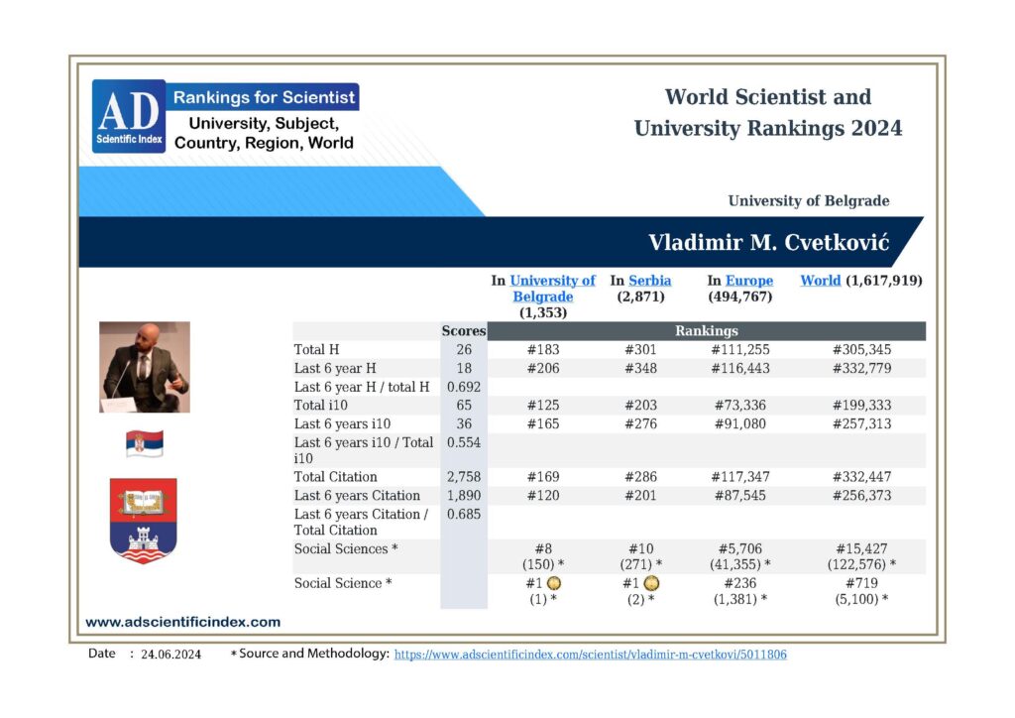The width and height of the screenshot is (1015, 718).
Task: Click the #91,080 ranking value
Action: [x=740, y=424]
